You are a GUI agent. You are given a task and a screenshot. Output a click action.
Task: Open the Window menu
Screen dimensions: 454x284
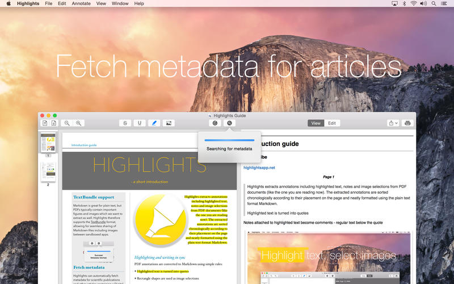tap(120, 3)
